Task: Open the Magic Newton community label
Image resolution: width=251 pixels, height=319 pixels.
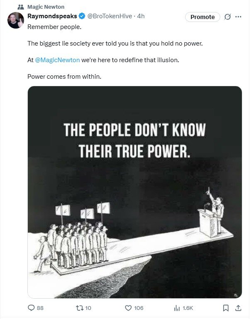Action: [46, 7]
